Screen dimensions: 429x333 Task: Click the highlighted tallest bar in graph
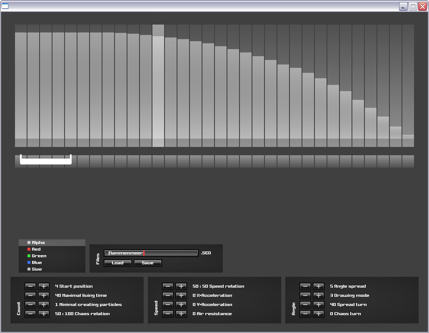click(158, 87)
